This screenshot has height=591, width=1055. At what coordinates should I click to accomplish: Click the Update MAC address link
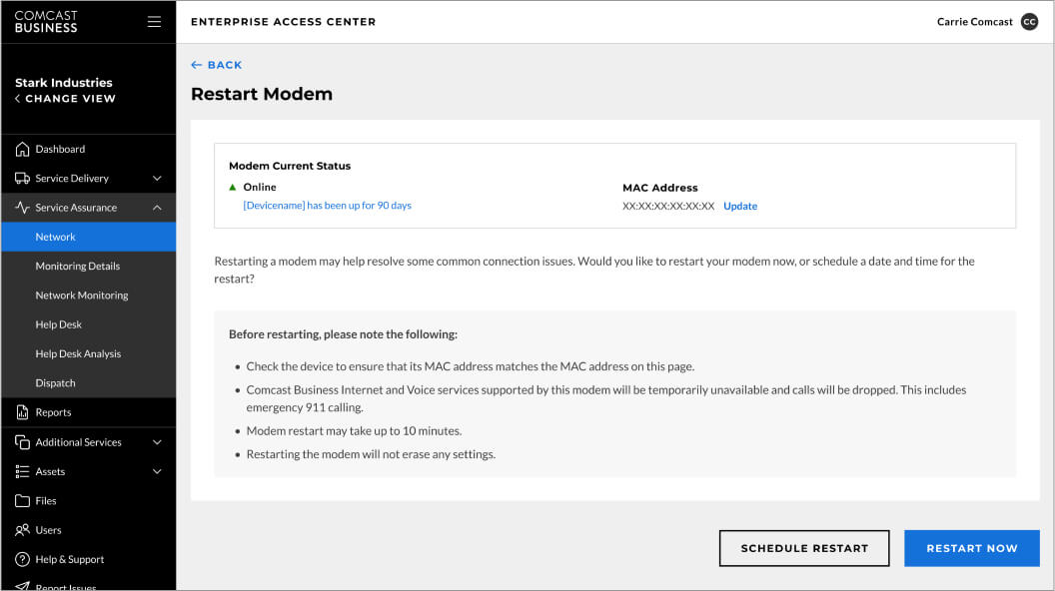[740, 207]
